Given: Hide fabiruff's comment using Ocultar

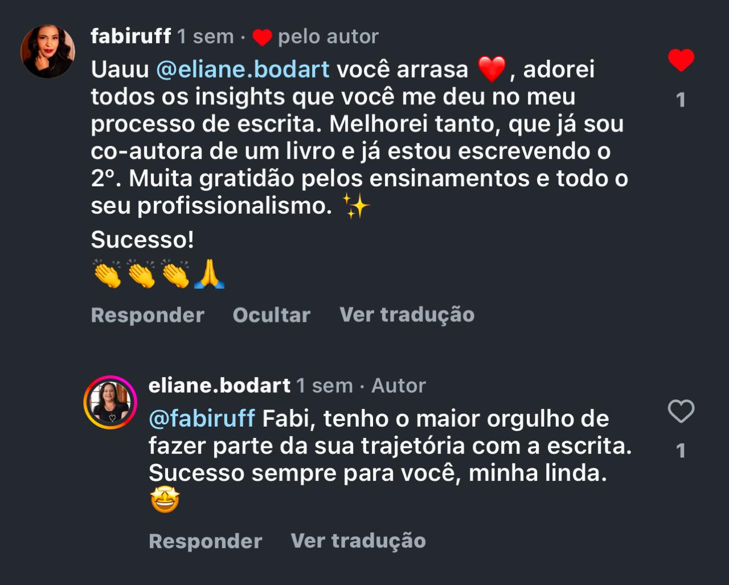Looking at the screenshot, I should pyautogui.click(x=272, y=315).
